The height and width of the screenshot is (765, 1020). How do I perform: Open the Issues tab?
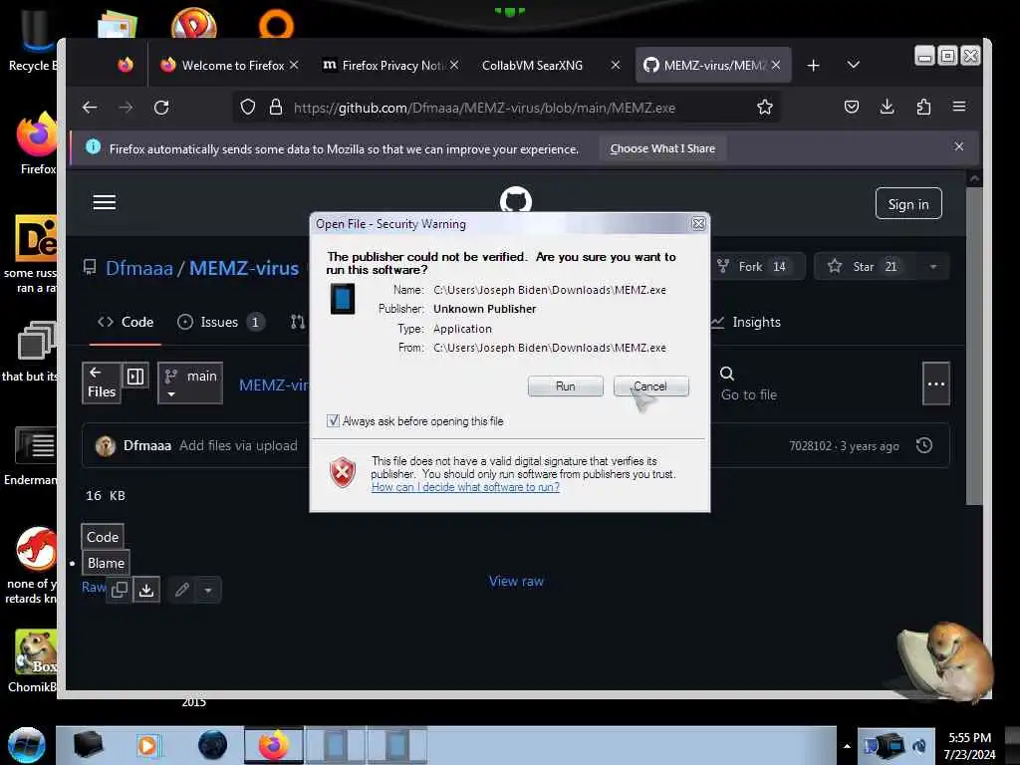tap(221, 322)
